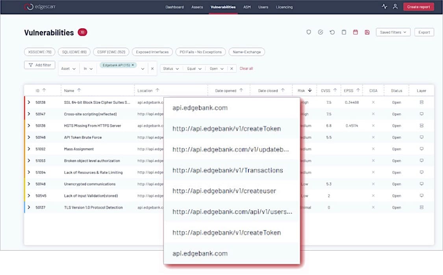Delete the Status filter condition

[x=232, y=68]
